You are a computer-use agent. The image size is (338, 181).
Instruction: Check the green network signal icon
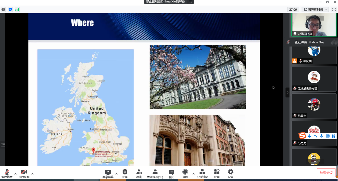17,10
